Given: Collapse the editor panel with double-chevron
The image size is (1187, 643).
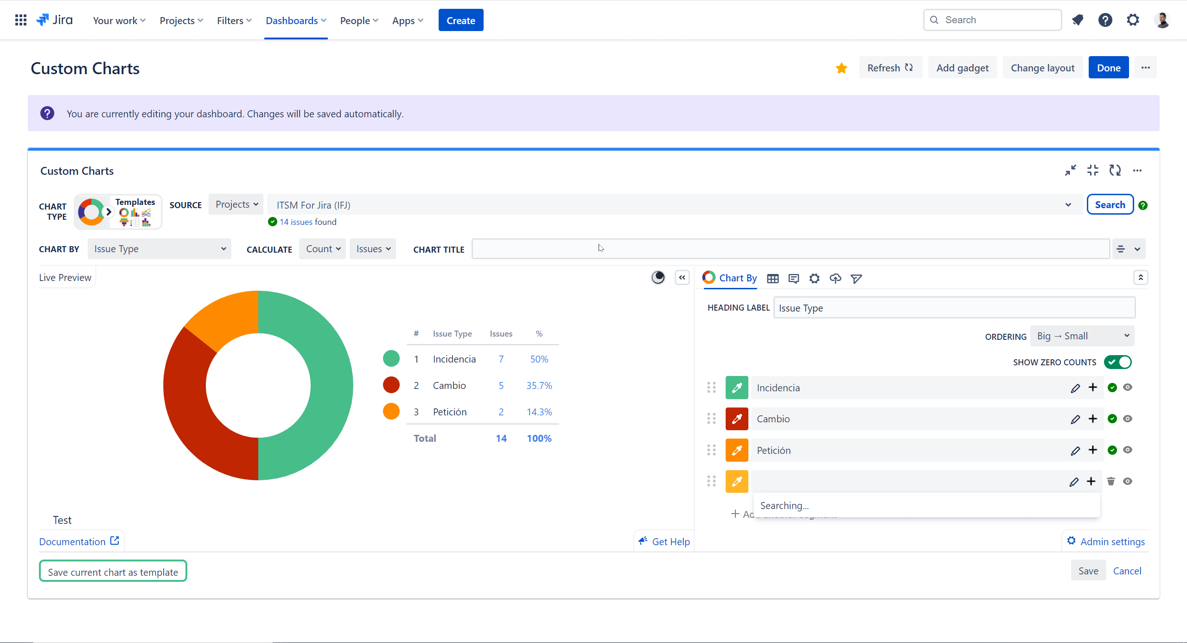Looking at the screenshot, I should (682, 278).
